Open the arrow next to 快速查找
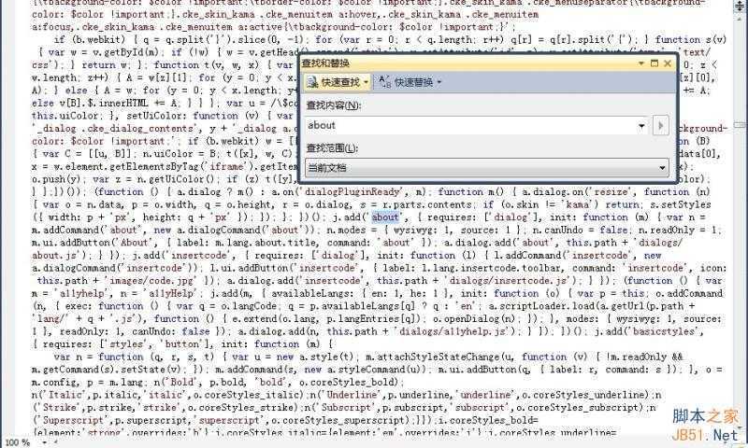The image size is (748, 448). click(366, 82)
